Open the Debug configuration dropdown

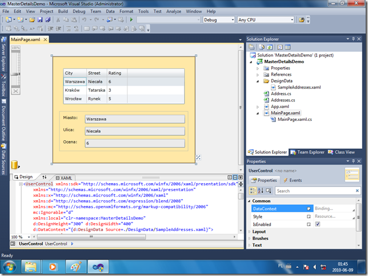[x=233, y=20]
